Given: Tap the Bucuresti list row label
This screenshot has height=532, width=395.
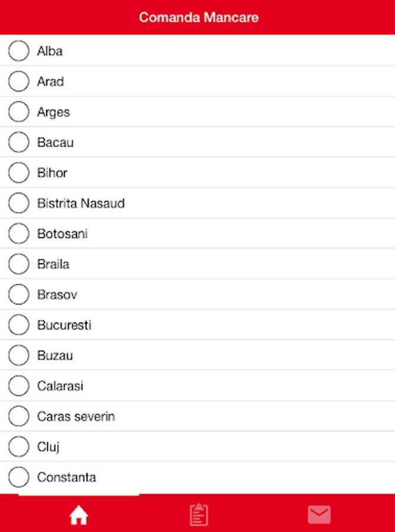Looking at the screenshot, I should (x=64, y=325).
